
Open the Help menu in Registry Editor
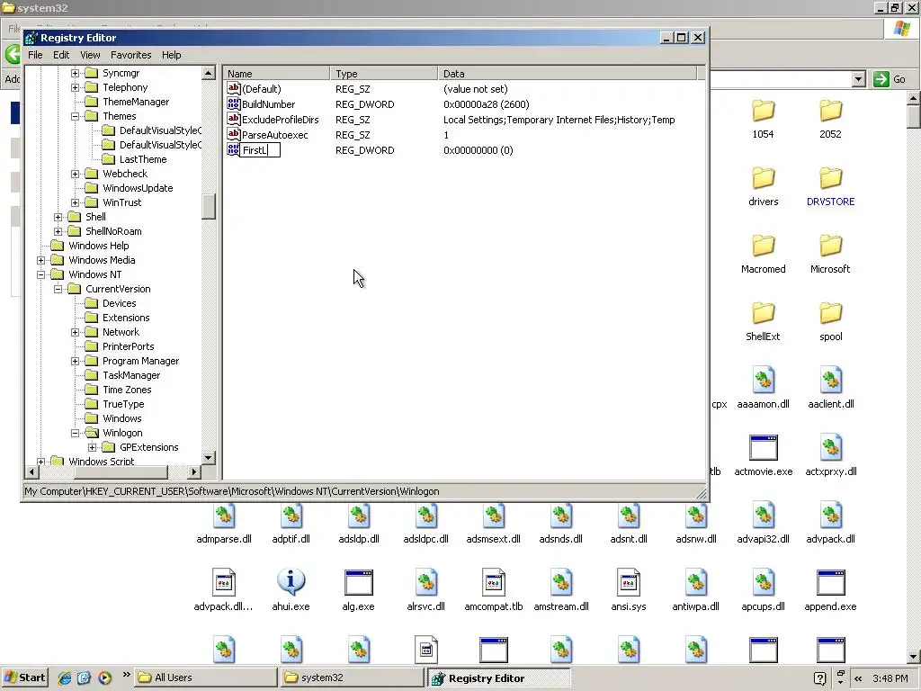[x=172, y=55]
